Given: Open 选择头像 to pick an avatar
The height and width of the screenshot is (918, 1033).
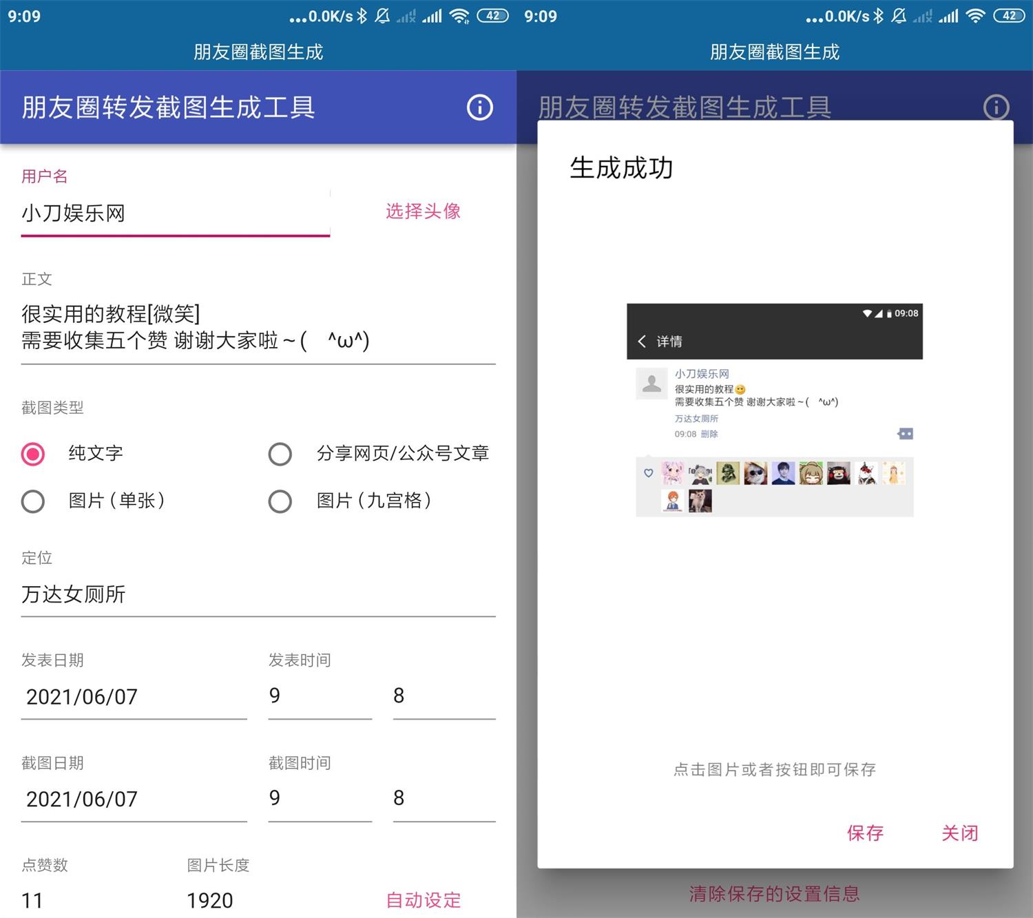Looking at the screenshot, I should 423,212.
